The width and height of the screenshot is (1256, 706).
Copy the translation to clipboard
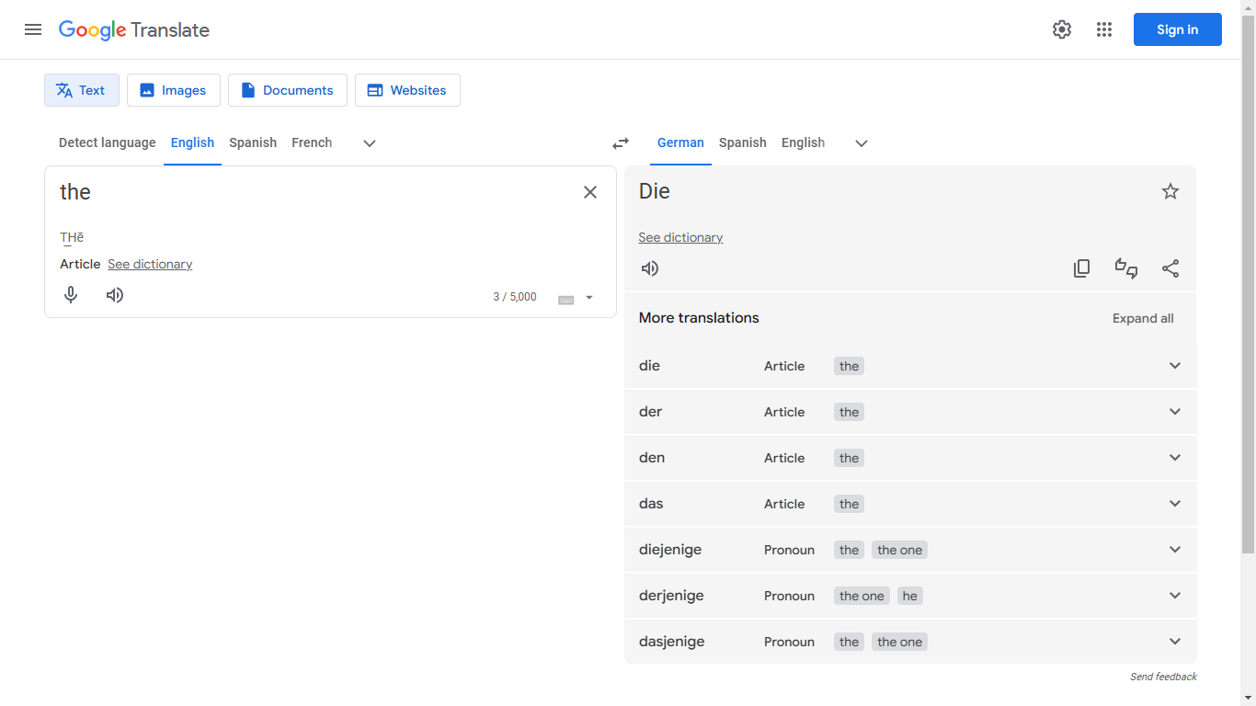point(1082,268)
